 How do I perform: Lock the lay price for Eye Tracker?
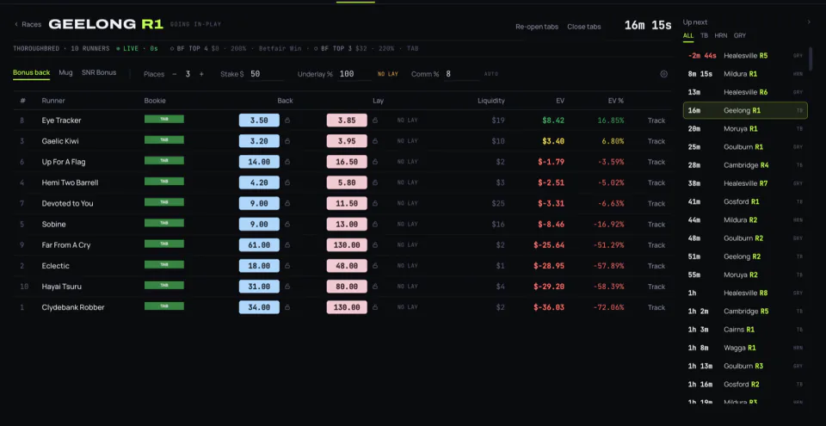click(x=374, y=120)
